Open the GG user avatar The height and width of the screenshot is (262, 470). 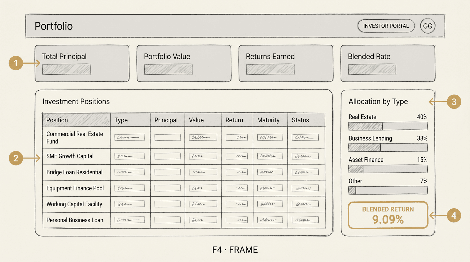428,26
